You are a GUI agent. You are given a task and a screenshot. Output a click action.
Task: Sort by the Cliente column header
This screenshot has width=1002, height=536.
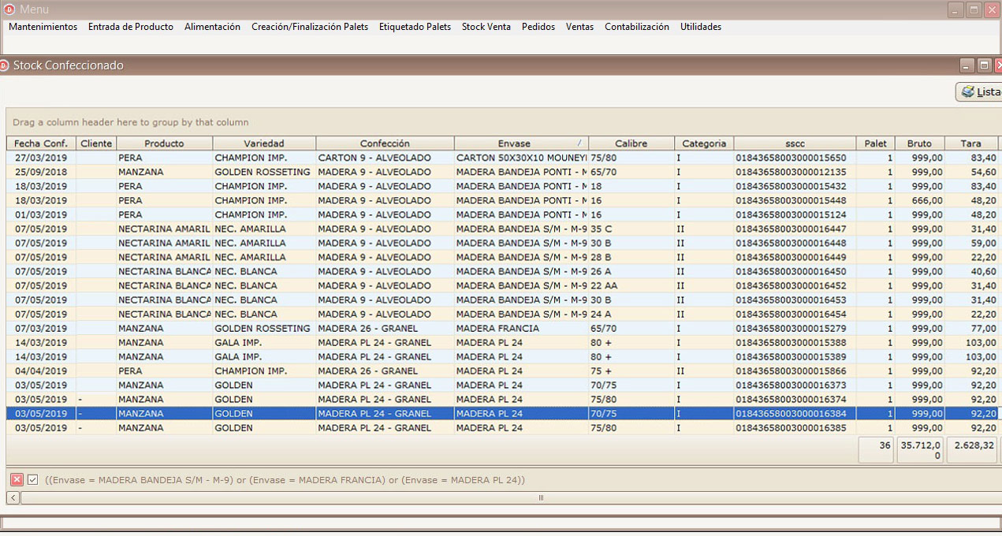point(96,143)
